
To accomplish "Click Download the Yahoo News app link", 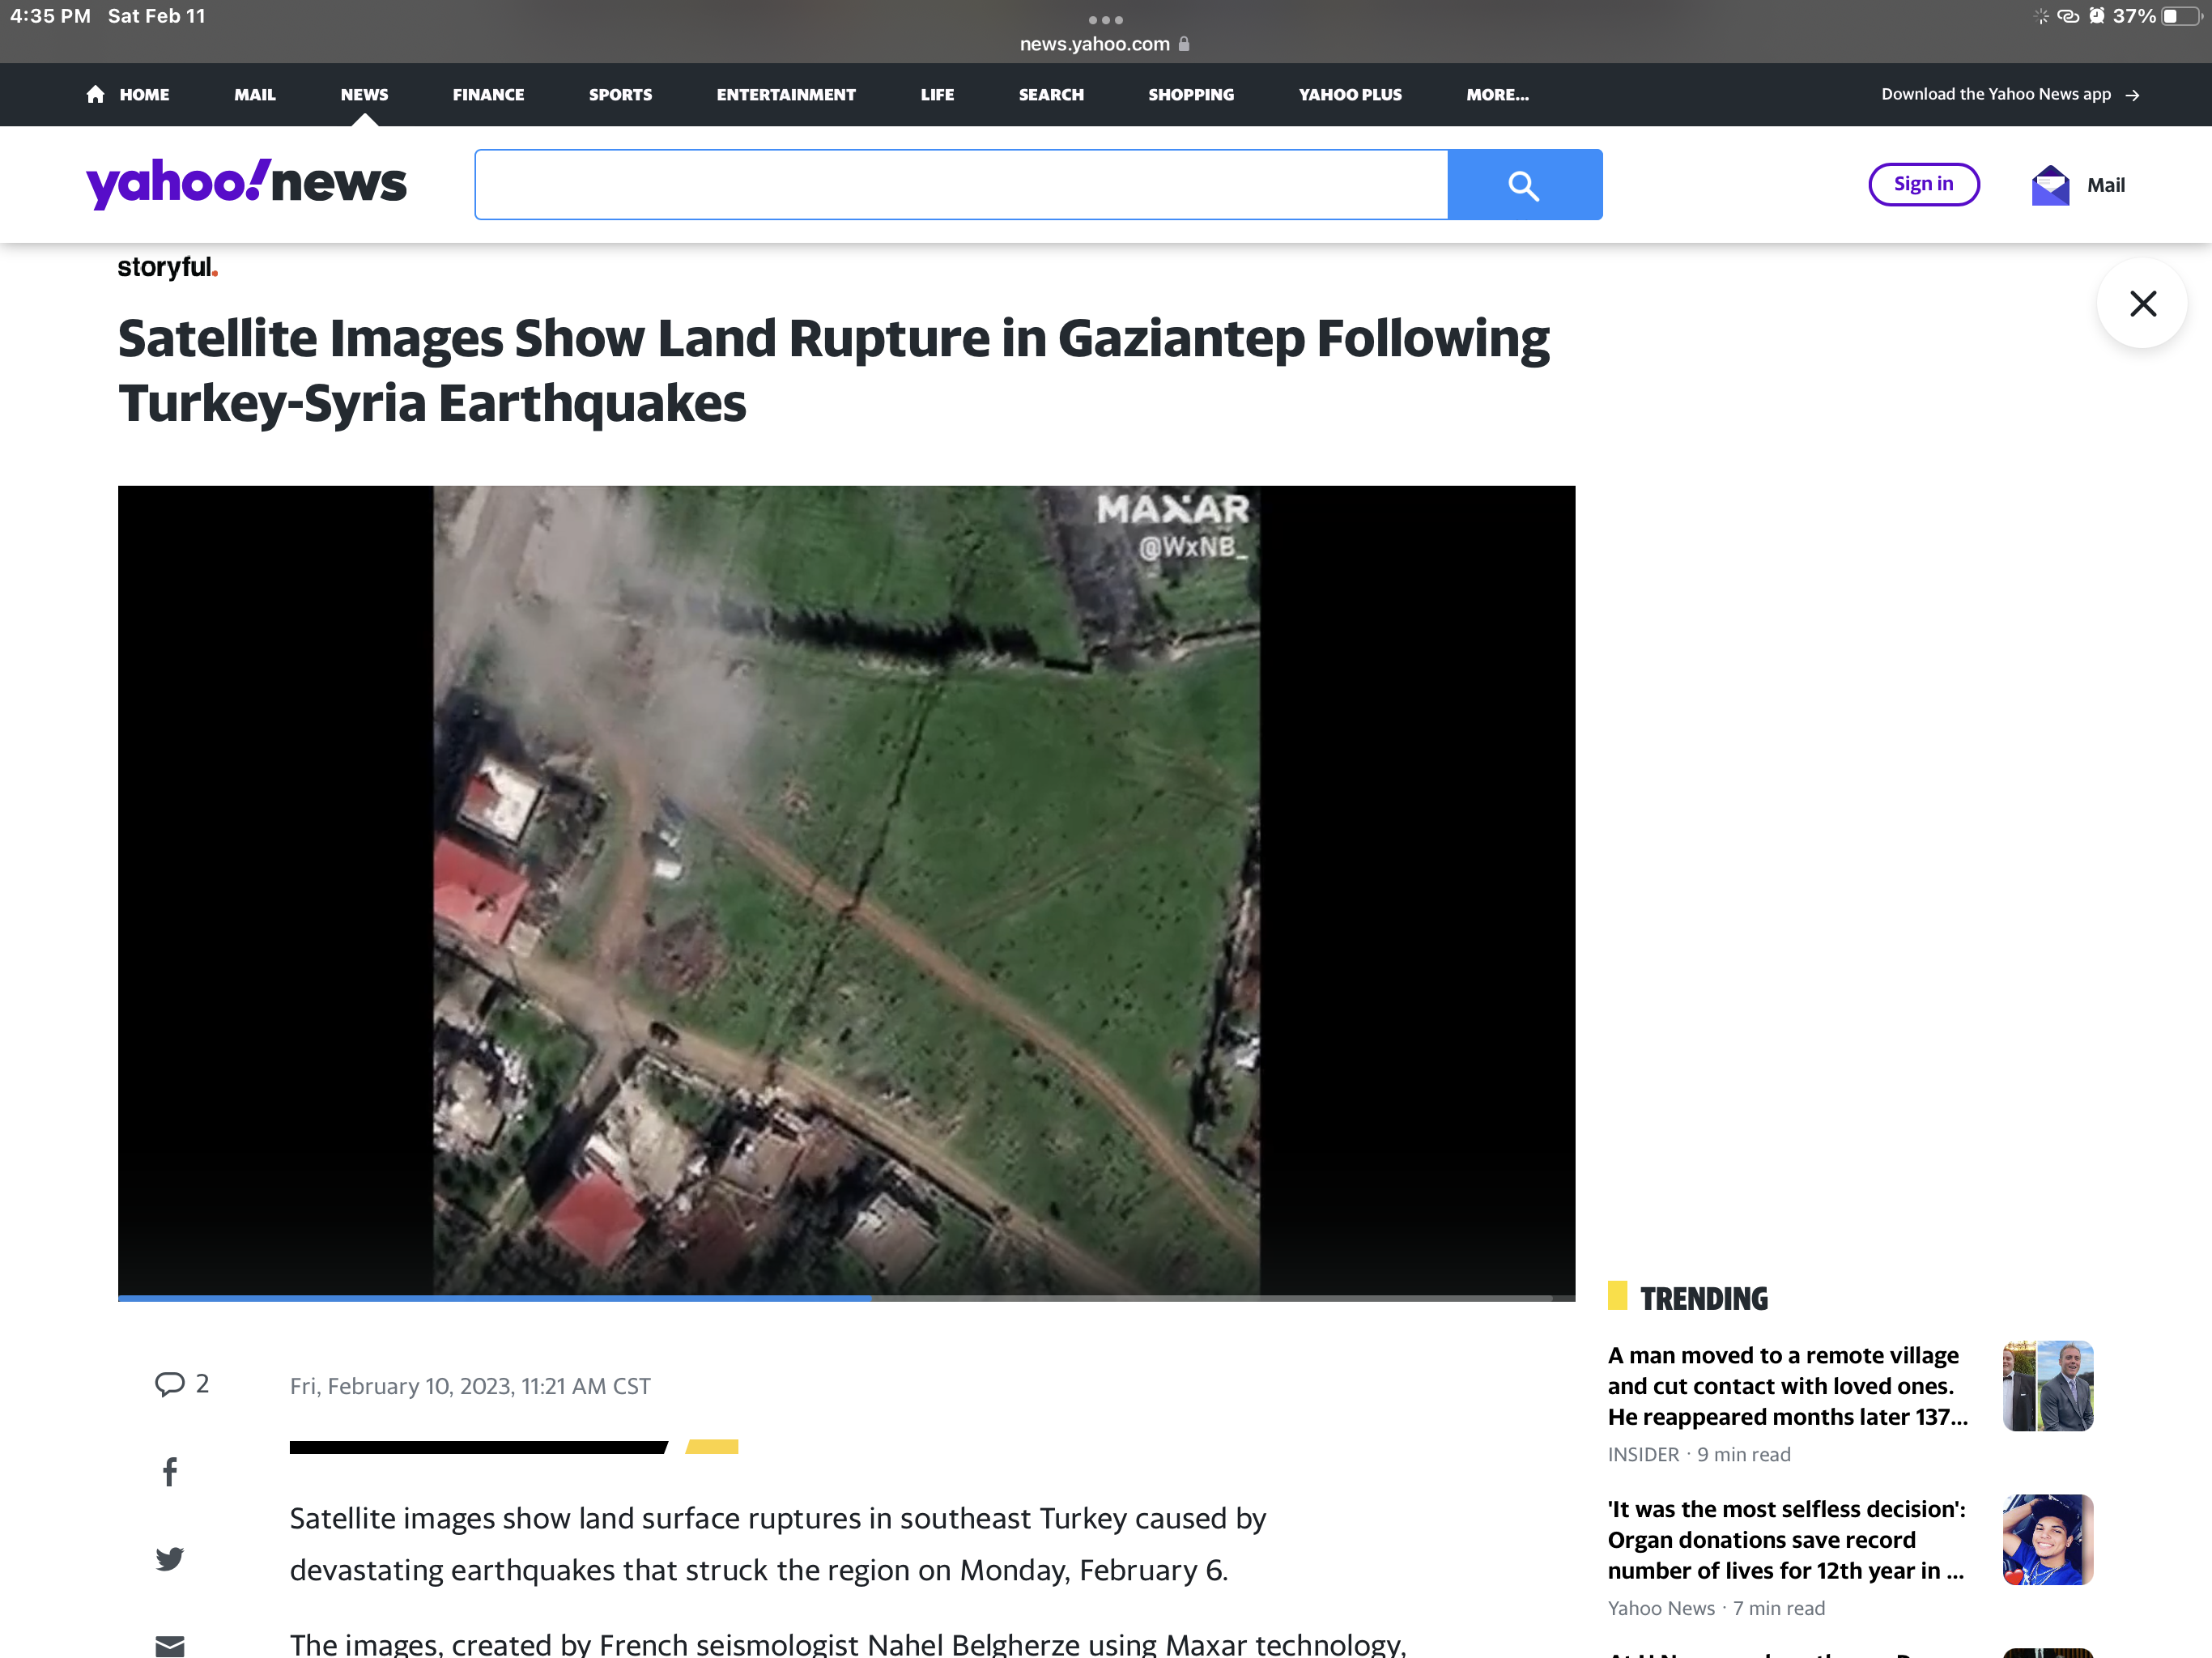I will (x=1995, y=94).
